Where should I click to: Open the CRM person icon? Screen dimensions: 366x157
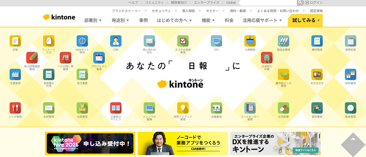(x=116, y=41)
